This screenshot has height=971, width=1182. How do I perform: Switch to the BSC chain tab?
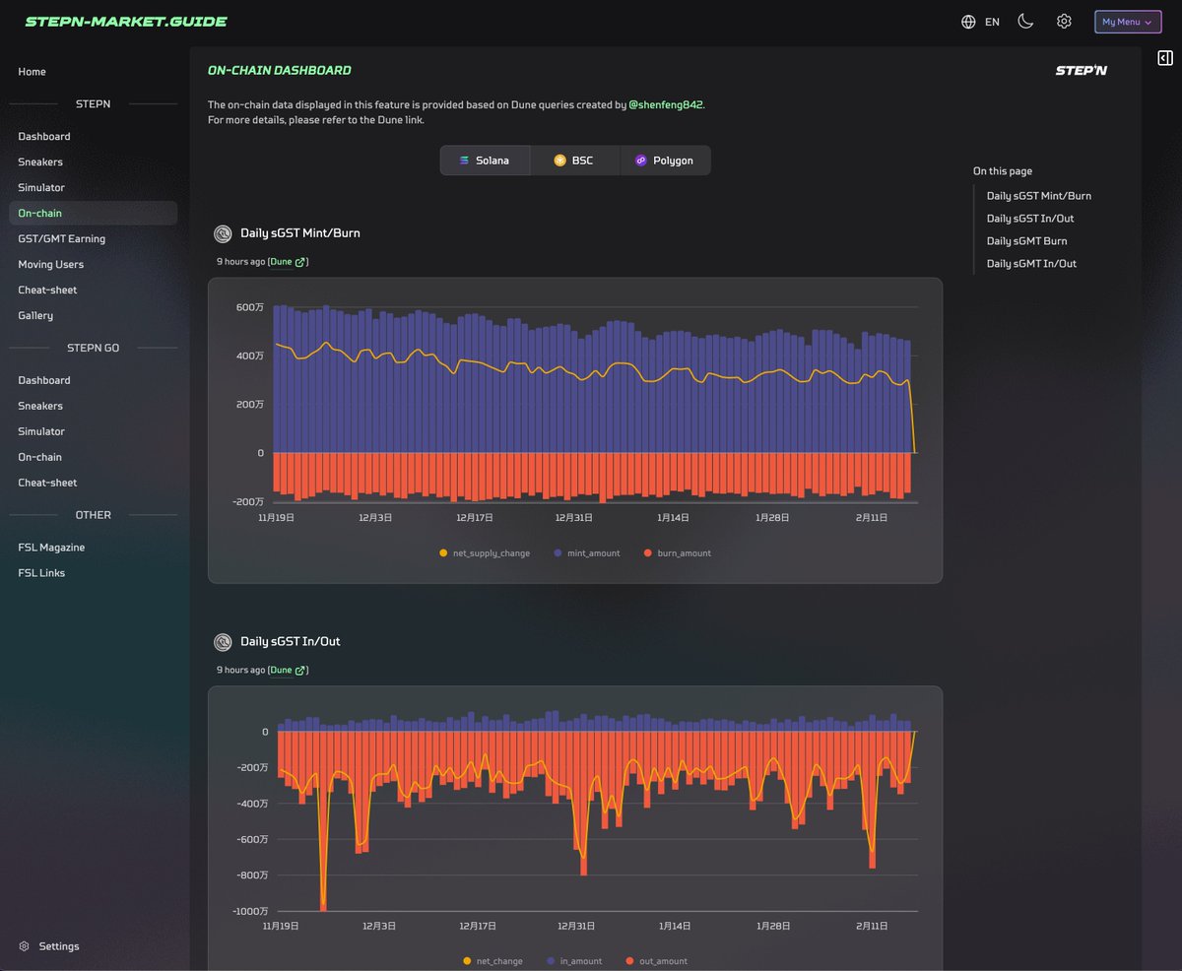coord(574,161)
